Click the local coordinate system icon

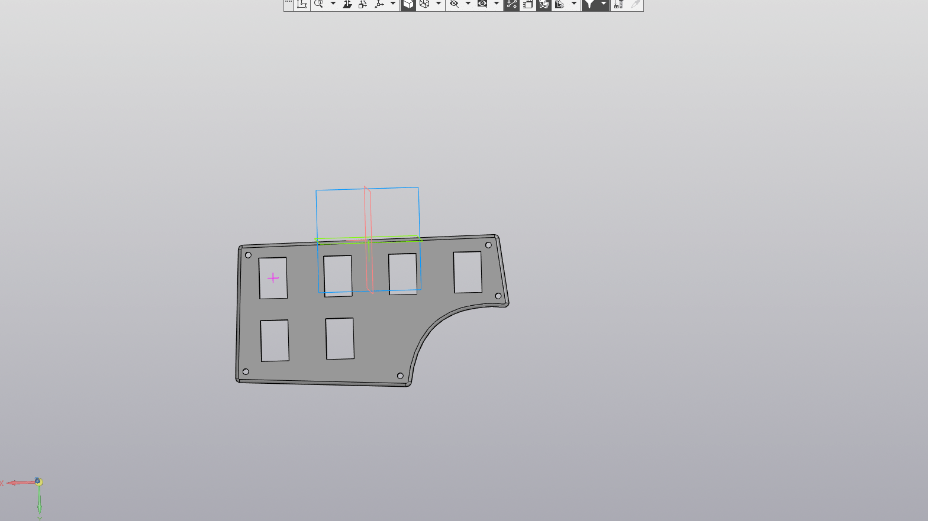[x=302, y=4]
